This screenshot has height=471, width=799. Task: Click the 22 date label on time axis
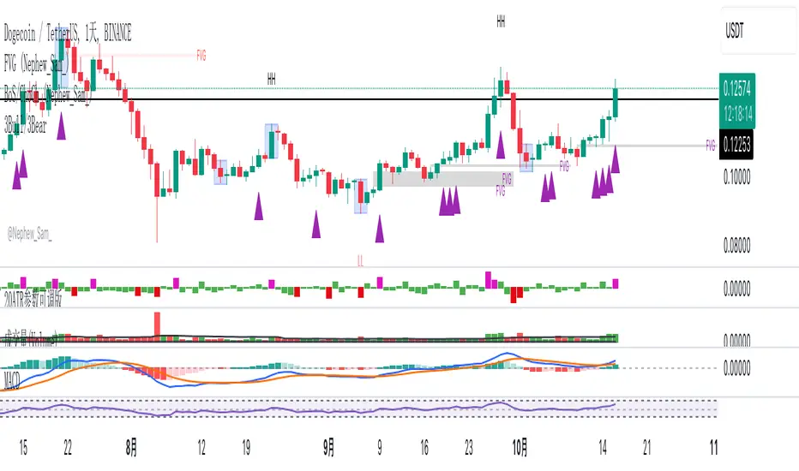pyautogui.click(x=68, y=448)
